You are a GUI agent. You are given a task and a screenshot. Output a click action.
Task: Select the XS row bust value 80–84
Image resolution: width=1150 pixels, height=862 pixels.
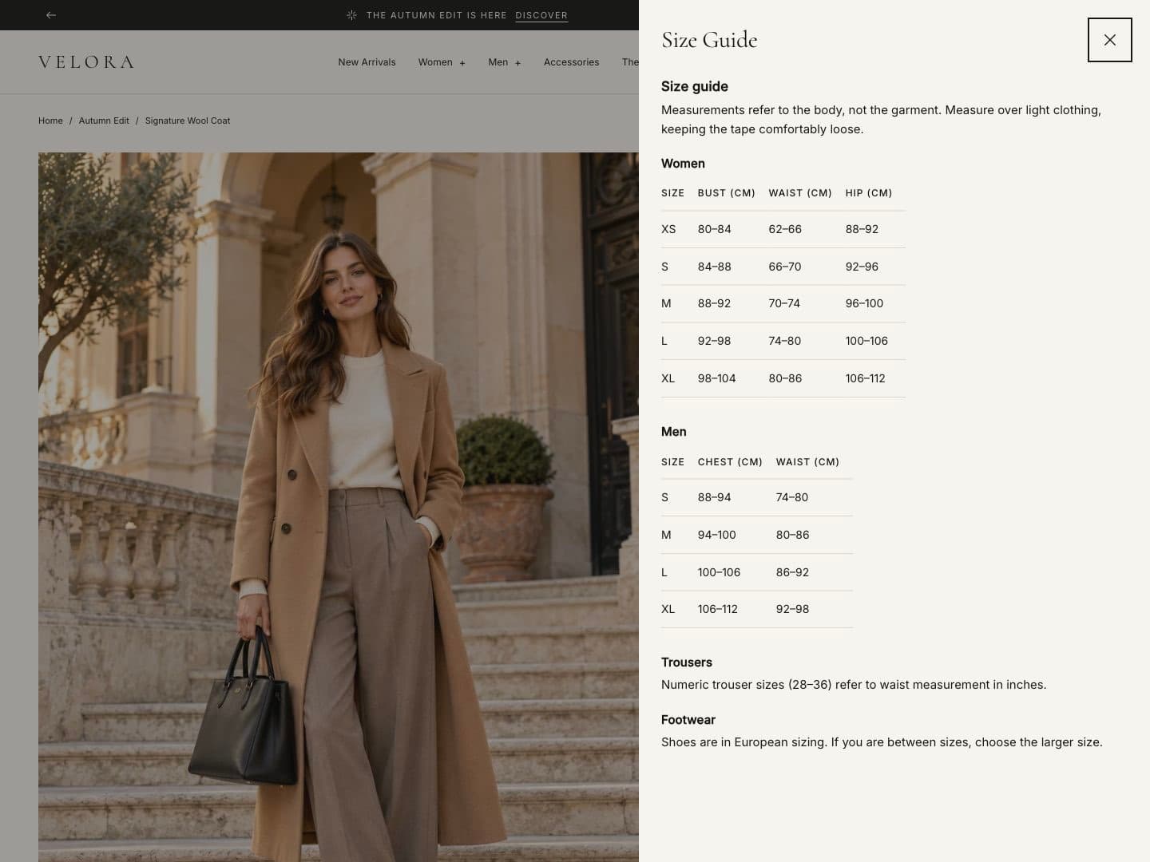pyautogui.click(x=714, y=229)
